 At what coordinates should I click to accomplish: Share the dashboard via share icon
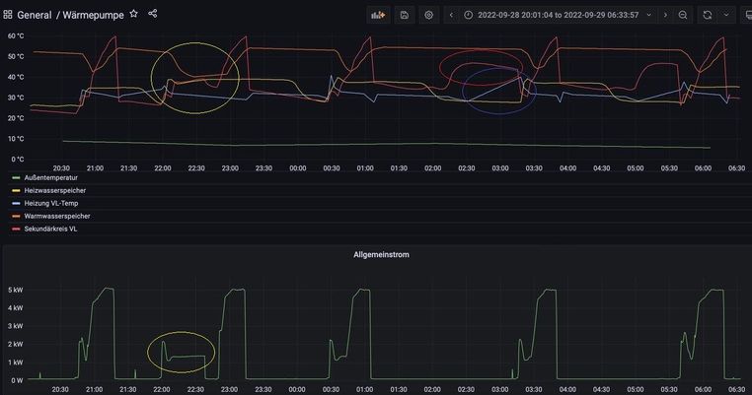[153, 14]
